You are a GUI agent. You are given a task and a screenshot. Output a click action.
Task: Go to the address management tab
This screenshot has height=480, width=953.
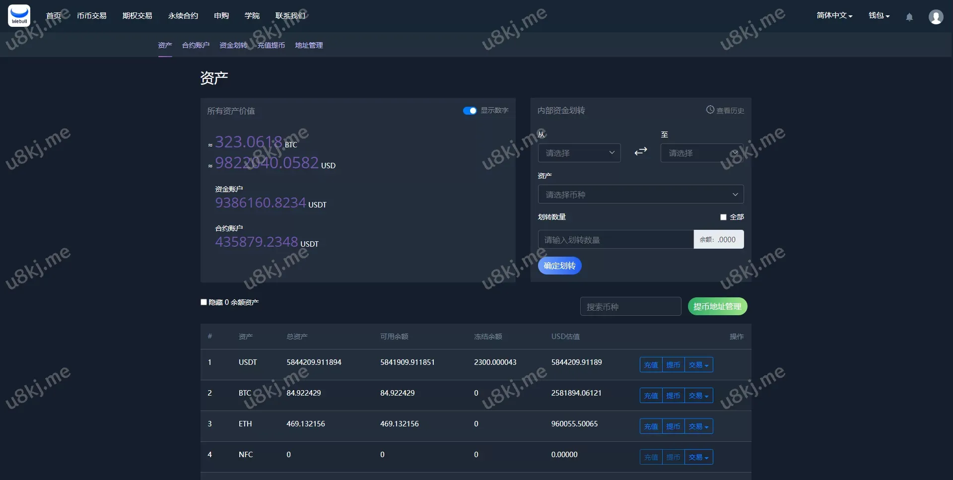click(309, 45)
